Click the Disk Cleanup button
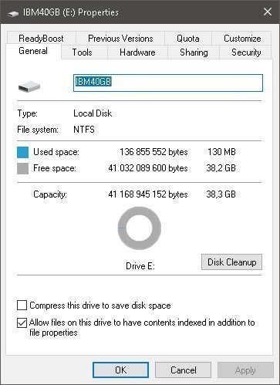Viewport: 280px width, 385px height. pos(231,262)
